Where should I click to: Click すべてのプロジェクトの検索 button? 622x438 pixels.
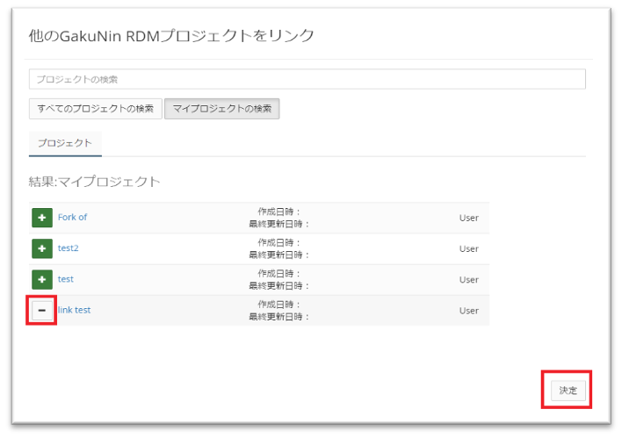[x=95, y=109]
